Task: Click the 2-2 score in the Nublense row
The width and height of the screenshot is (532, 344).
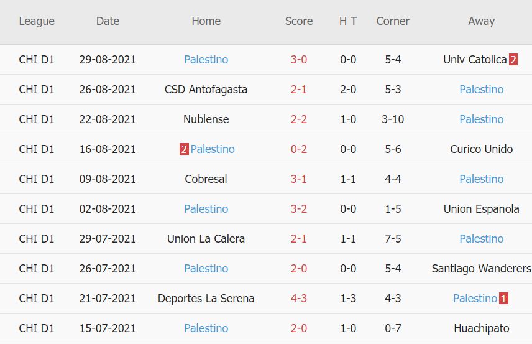Action: (299, 119)
